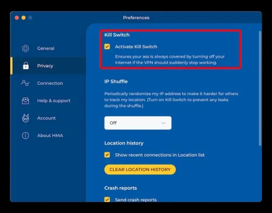The height and width of the screenshot is (213, 272).
Task: Uncheck the Activate Kill Switch checkbox
Action: coord(107,47)
